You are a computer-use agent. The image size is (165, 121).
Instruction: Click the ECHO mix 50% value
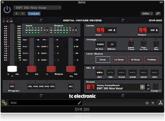[x=144, y=72]
